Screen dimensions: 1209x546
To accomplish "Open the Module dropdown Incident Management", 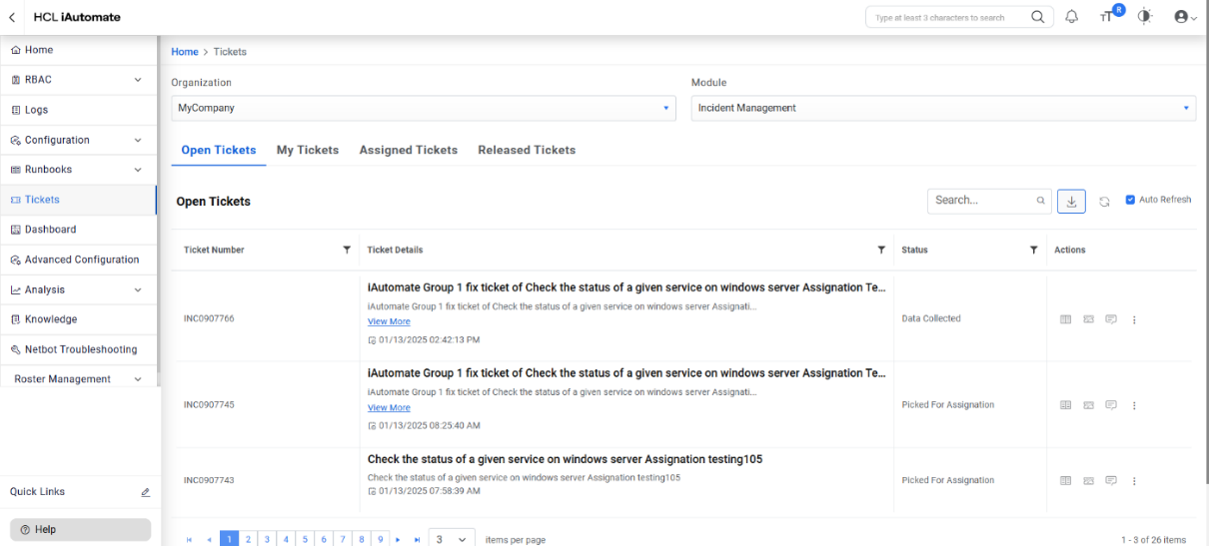I will (943, 108).
